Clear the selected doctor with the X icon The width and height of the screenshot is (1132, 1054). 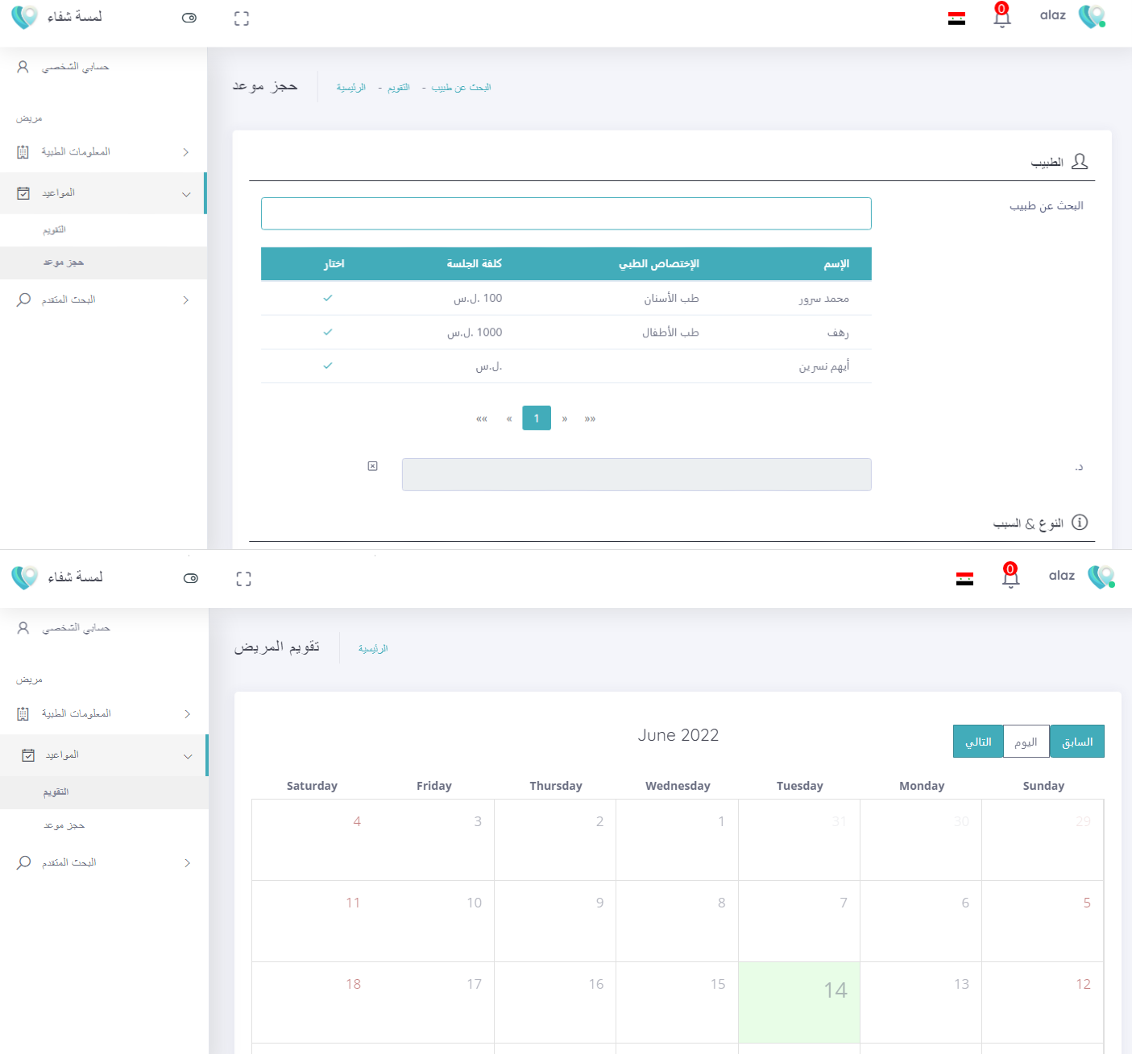[372, 466]
